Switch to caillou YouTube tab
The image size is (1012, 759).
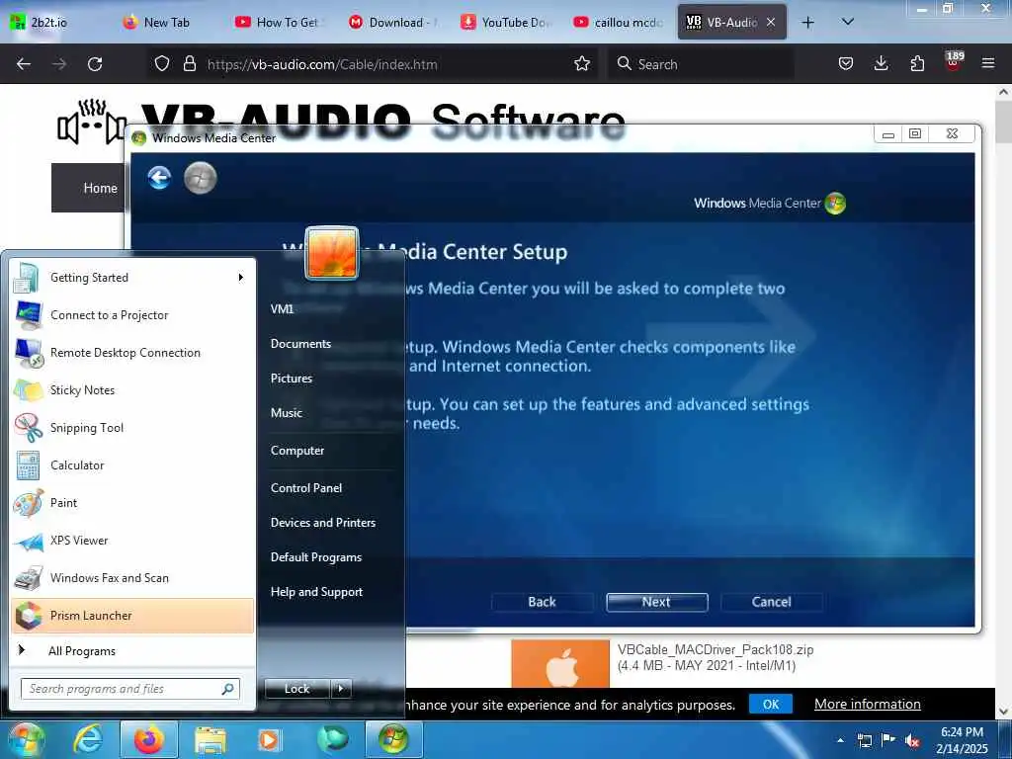619,22
